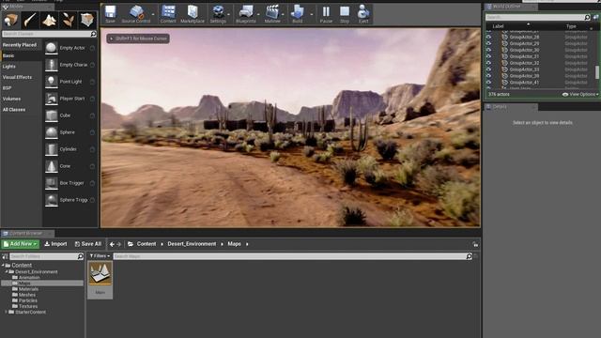Image resolution: width=601 pixels, height=338 pixels.
Task: Pick the Empty Actor placement item
Action: click(69, 48)
